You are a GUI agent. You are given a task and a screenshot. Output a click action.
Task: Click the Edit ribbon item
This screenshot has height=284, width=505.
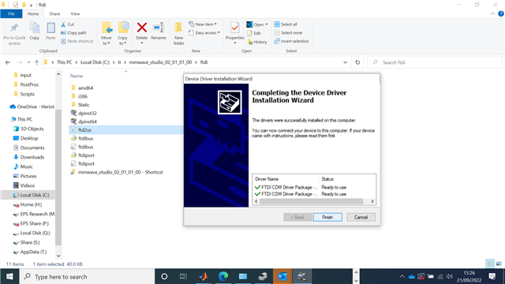click(x=254, y=33)
